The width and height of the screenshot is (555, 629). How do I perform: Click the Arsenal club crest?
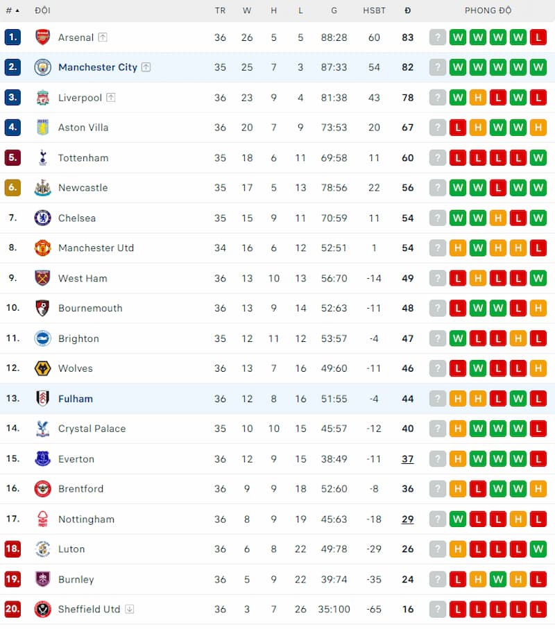point(43,37)
